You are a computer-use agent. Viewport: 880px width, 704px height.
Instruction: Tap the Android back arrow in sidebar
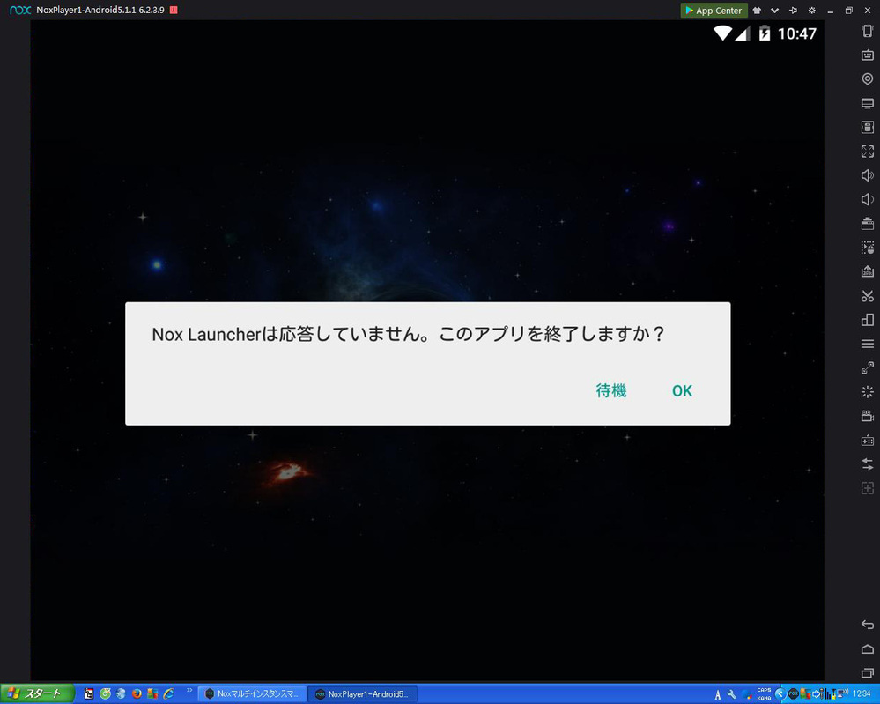[x=867, y=625]
